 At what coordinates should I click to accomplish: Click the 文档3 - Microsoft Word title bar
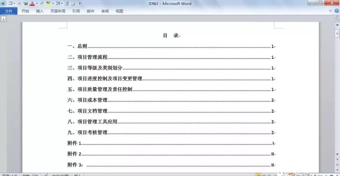(170, 3)
